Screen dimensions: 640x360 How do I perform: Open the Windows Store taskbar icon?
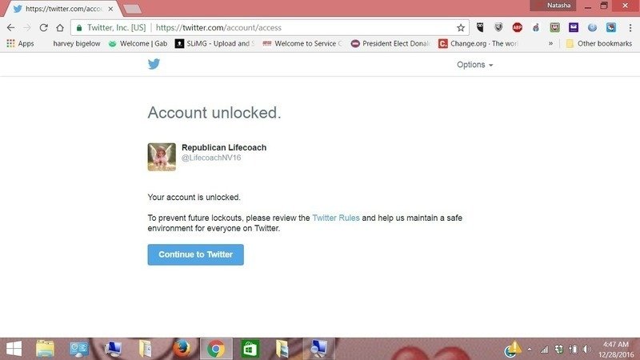(x=250, y=349)
